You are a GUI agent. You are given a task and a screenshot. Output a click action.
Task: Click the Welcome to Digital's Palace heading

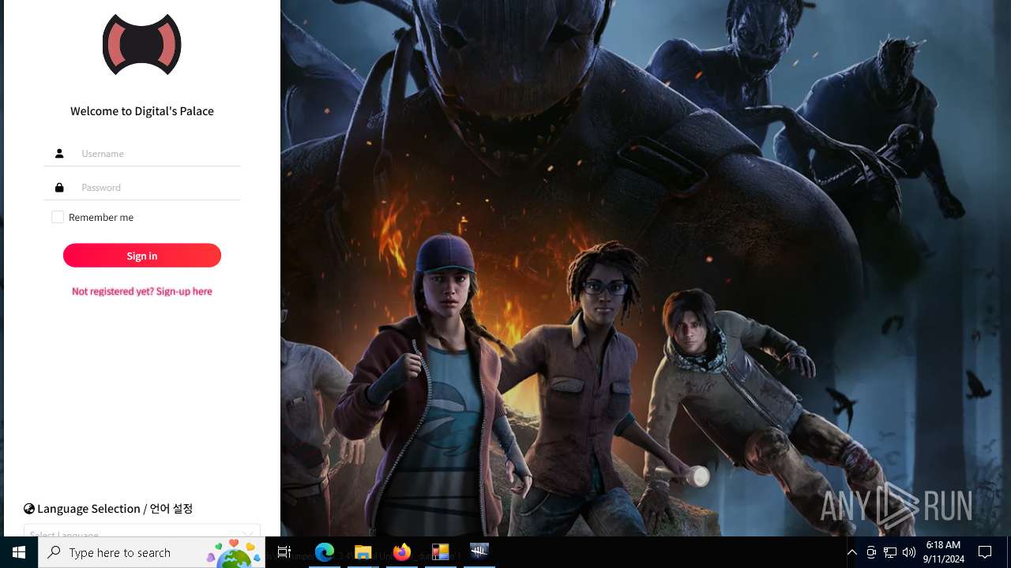tap(142, 111)
